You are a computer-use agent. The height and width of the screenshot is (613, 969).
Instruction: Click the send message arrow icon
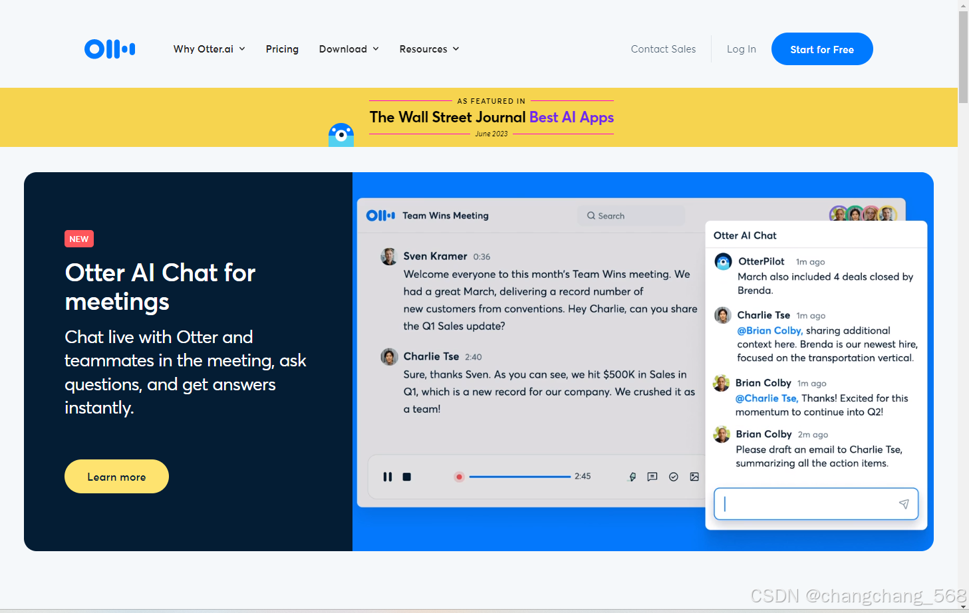click(904, 504)
